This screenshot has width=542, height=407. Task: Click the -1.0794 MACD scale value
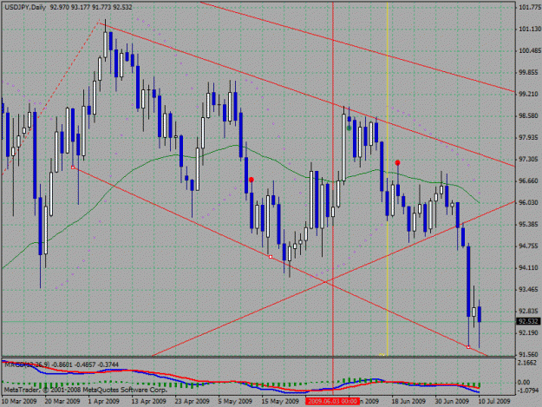[528, 391]
